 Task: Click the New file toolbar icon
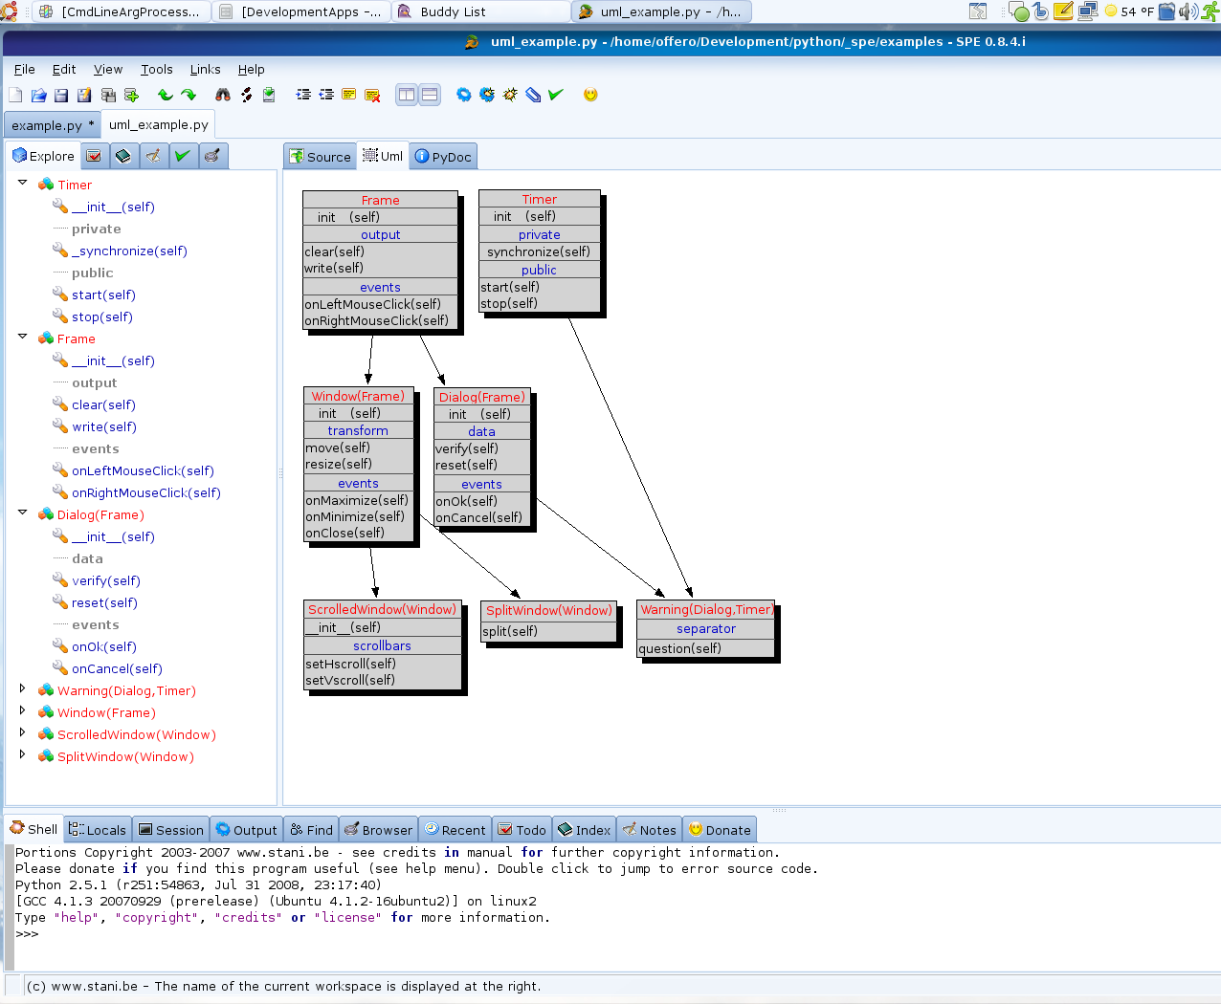15,95
